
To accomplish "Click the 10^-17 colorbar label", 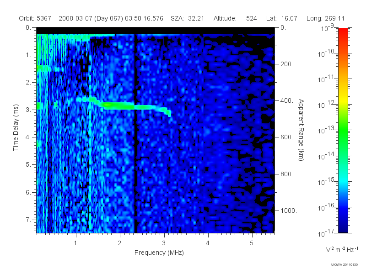I will click(326, 232).
